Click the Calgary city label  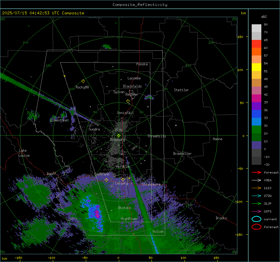(121, 183)
